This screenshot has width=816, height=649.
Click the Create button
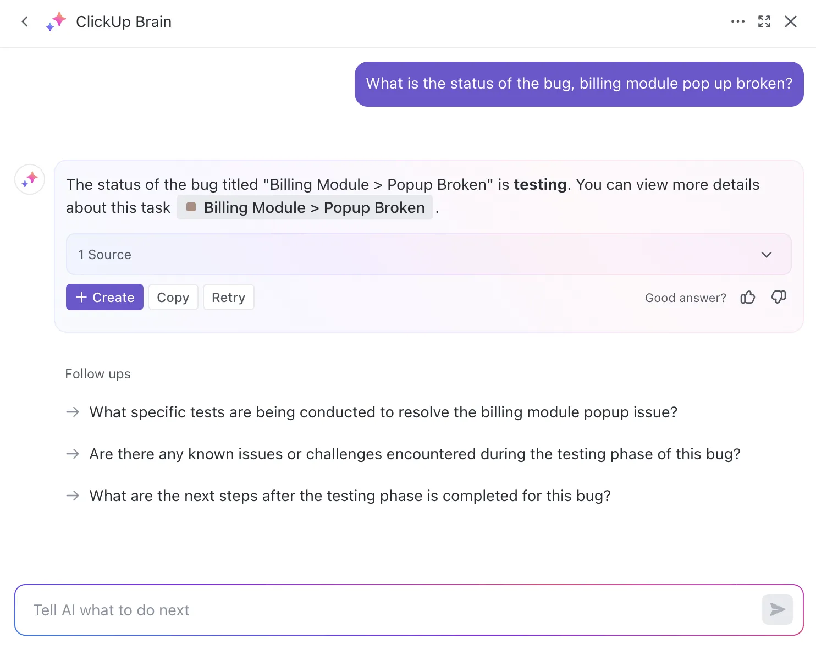click(104, 297)
